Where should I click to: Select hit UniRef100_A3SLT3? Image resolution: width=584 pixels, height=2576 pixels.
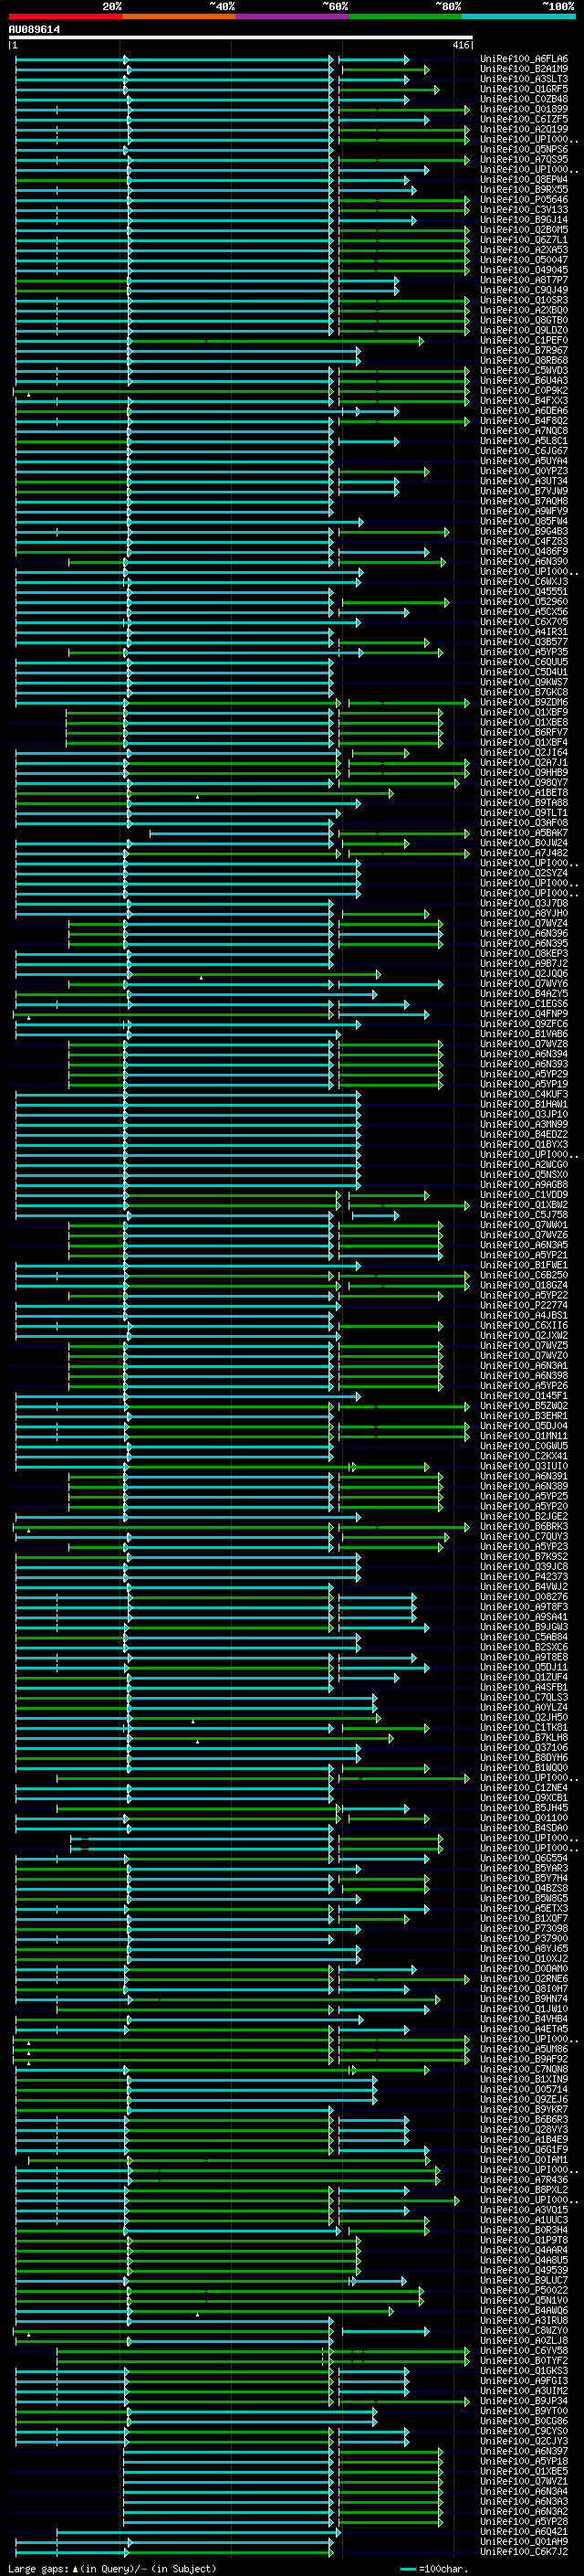click(524, 79)
